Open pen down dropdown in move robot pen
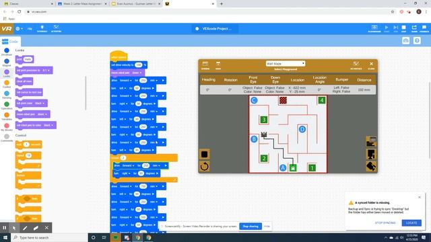The height and width of the screenshot is (242, 431). point(137,73)
